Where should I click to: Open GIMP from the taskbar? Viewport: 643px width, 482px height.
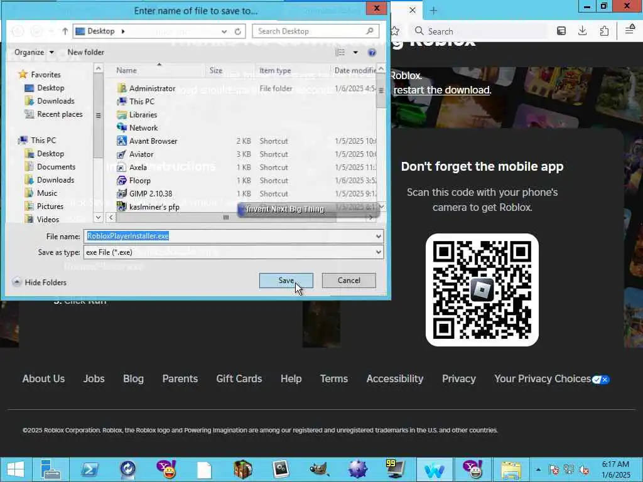[319, 469]
